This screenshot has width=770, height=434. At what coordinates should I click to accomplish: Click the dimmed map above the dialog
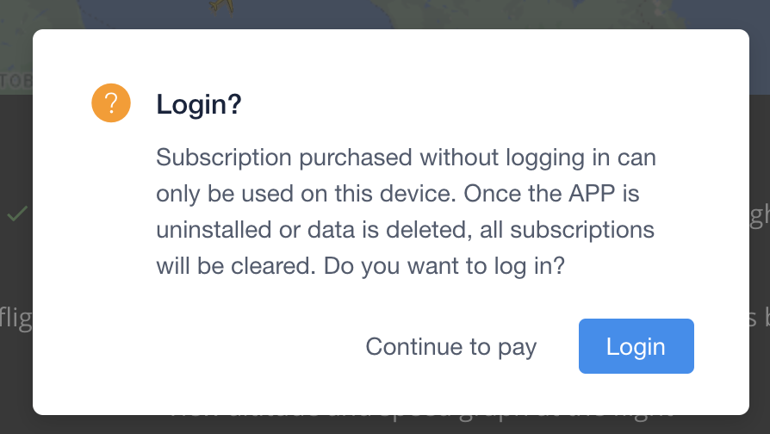pyautogui.click(x=431, y=14)
